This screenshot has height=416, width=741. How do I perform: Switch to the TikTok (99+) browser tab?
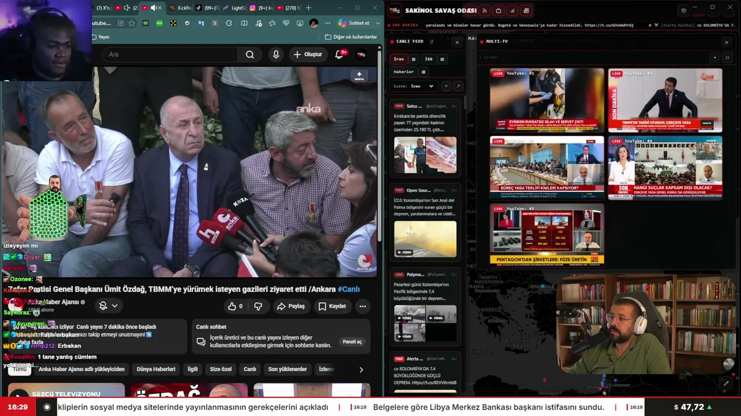207,8
